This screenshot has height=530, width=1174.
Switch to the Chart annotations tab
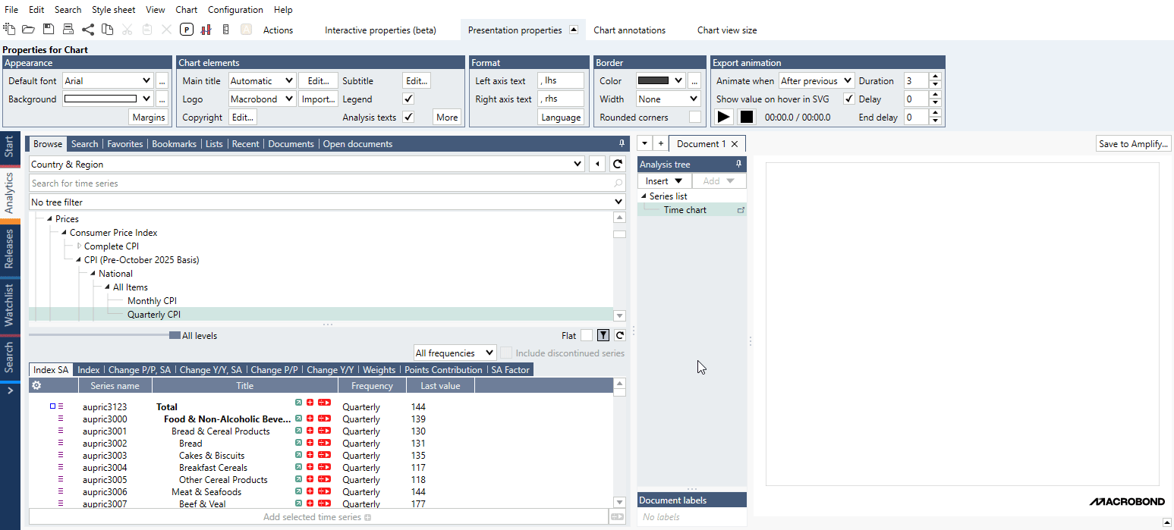tap(629, 30)
